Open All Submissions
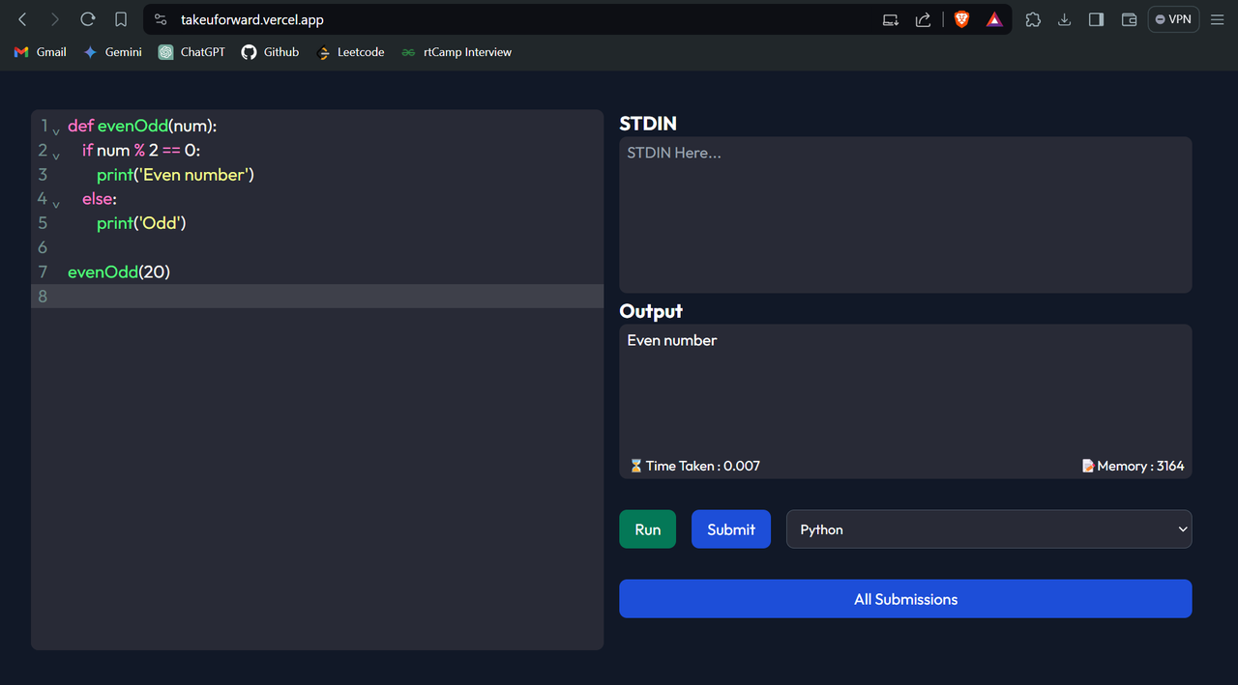This screenshot has width=1238, height=685. tap(905, 599)
